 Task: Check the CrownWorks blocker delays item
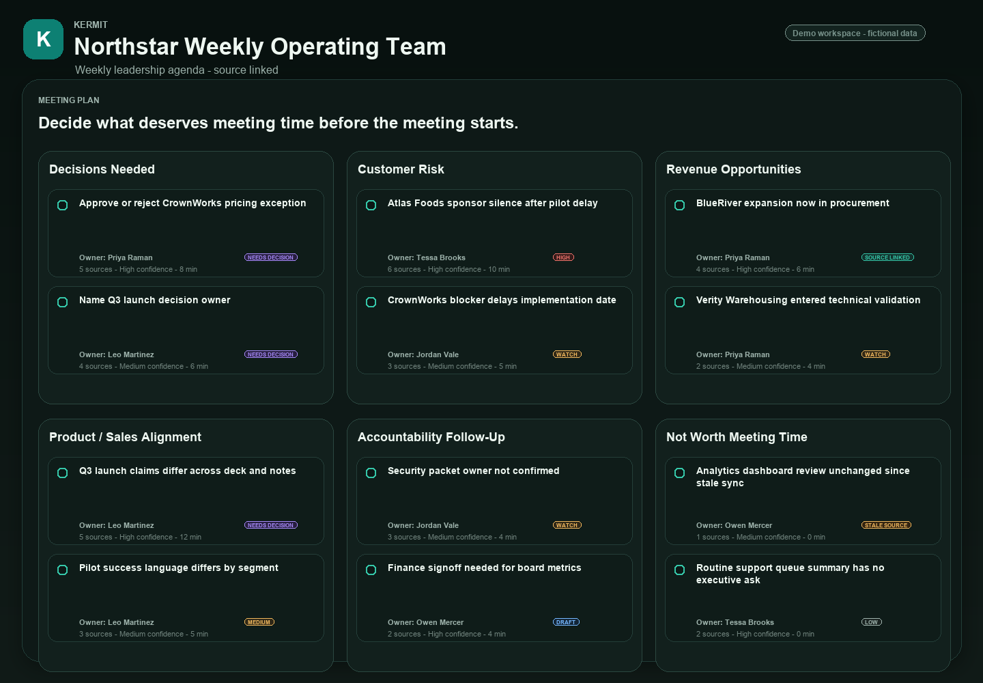pyautogui.click(x=371, y=302)
